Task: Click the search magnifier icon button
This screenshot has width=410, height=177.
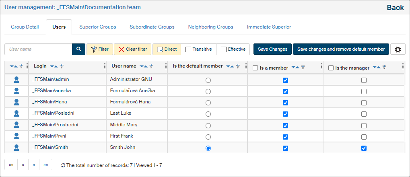Action: 78,49
